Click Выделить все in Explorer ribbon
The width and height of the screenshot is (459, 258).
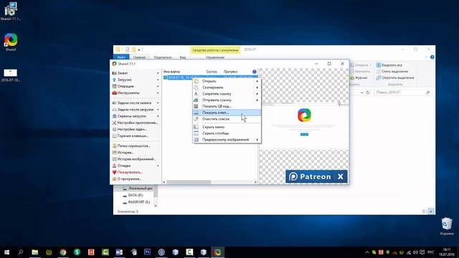point(389,65)
